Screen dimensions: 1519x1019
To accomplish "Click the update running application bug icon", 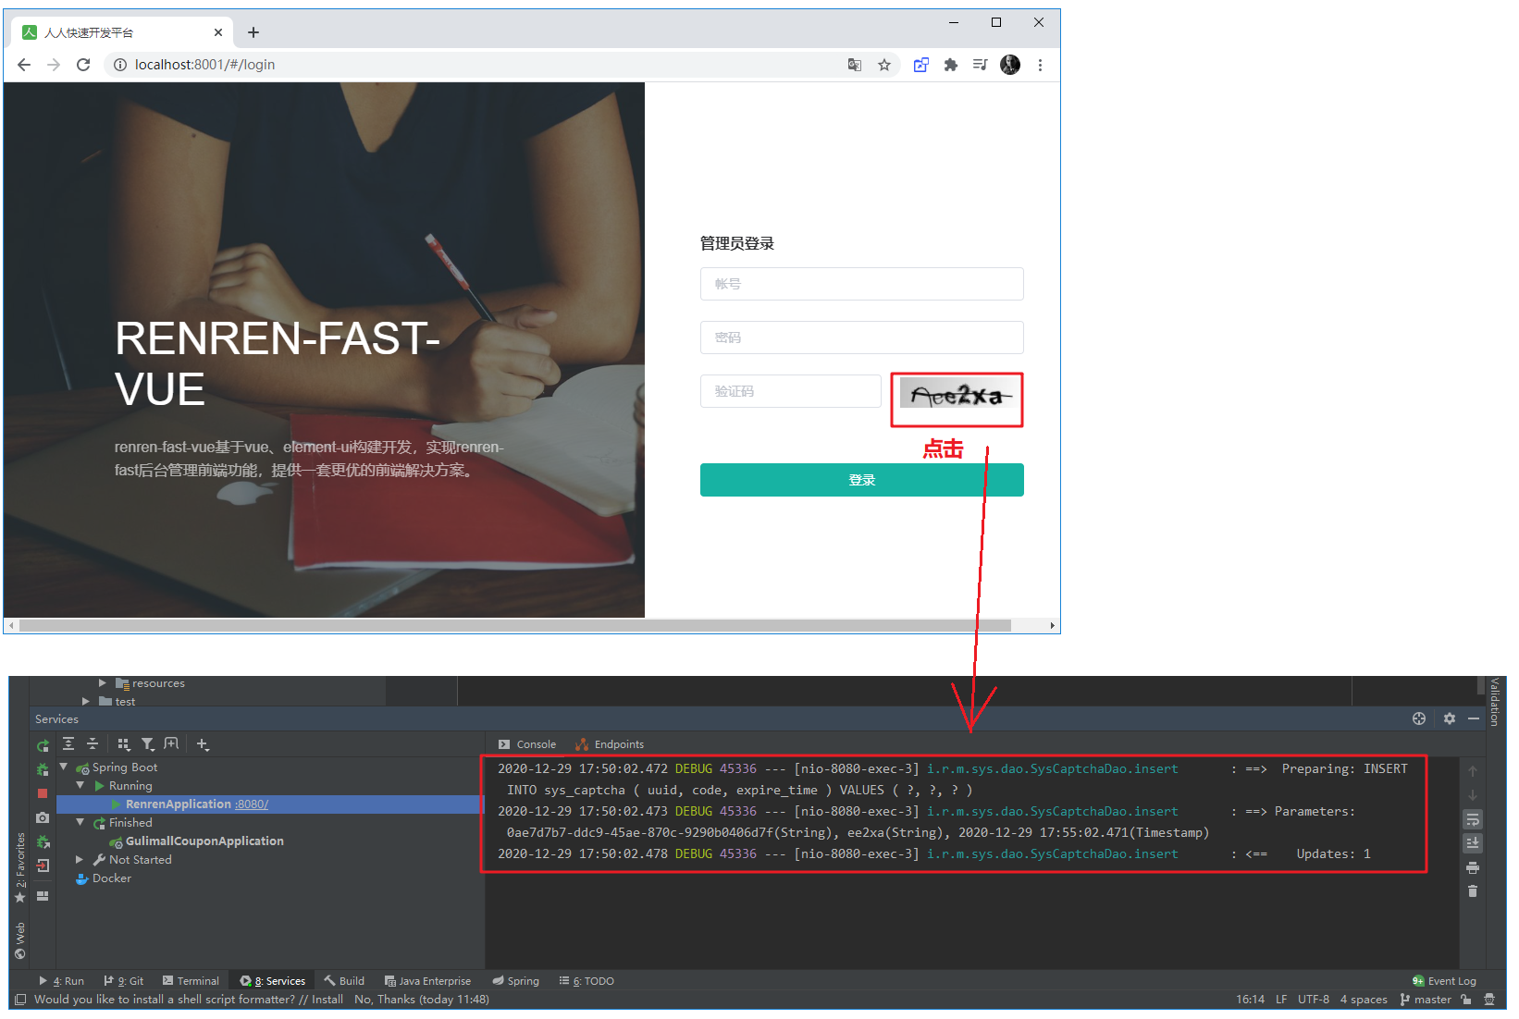I will (43, 841).
